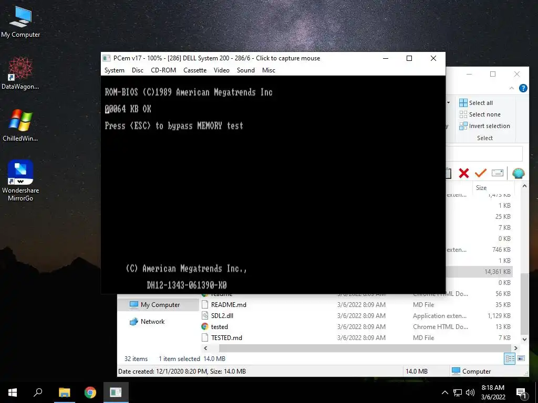538x403 pixels.
Task: Open the CD-ROM menu in PCem
Action: 163,70
